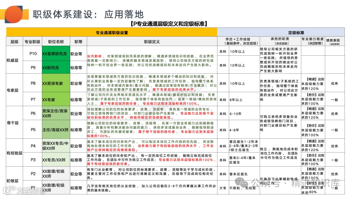Click the P10 grade cell
The width and height of the screenshot is (351, 197).
click(33, 53)
